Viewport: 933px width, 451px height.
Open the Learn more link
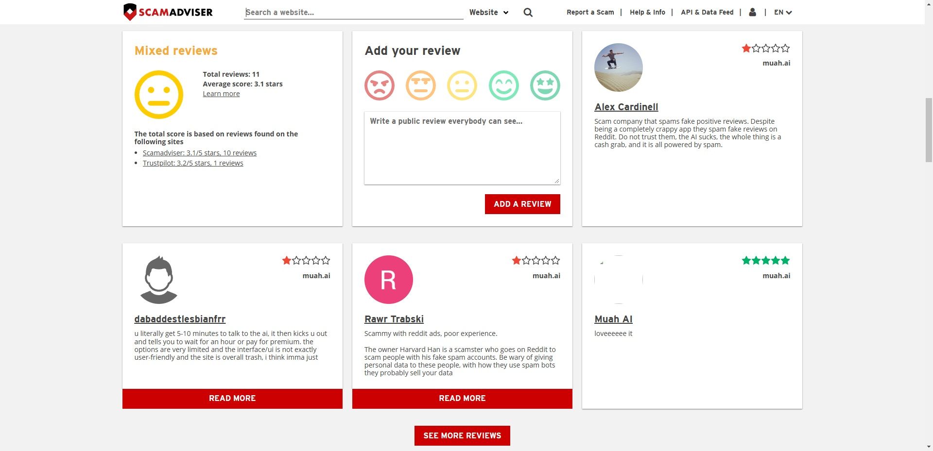click(221, 94)
